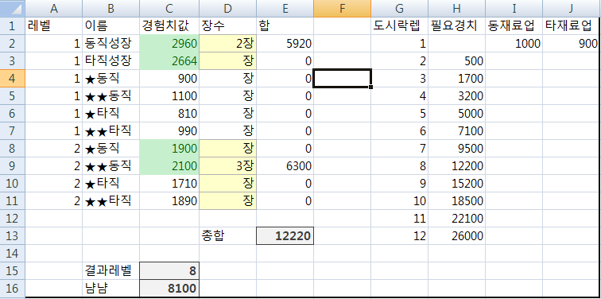Click the '총합' label cell

click(x=227, y=235)
